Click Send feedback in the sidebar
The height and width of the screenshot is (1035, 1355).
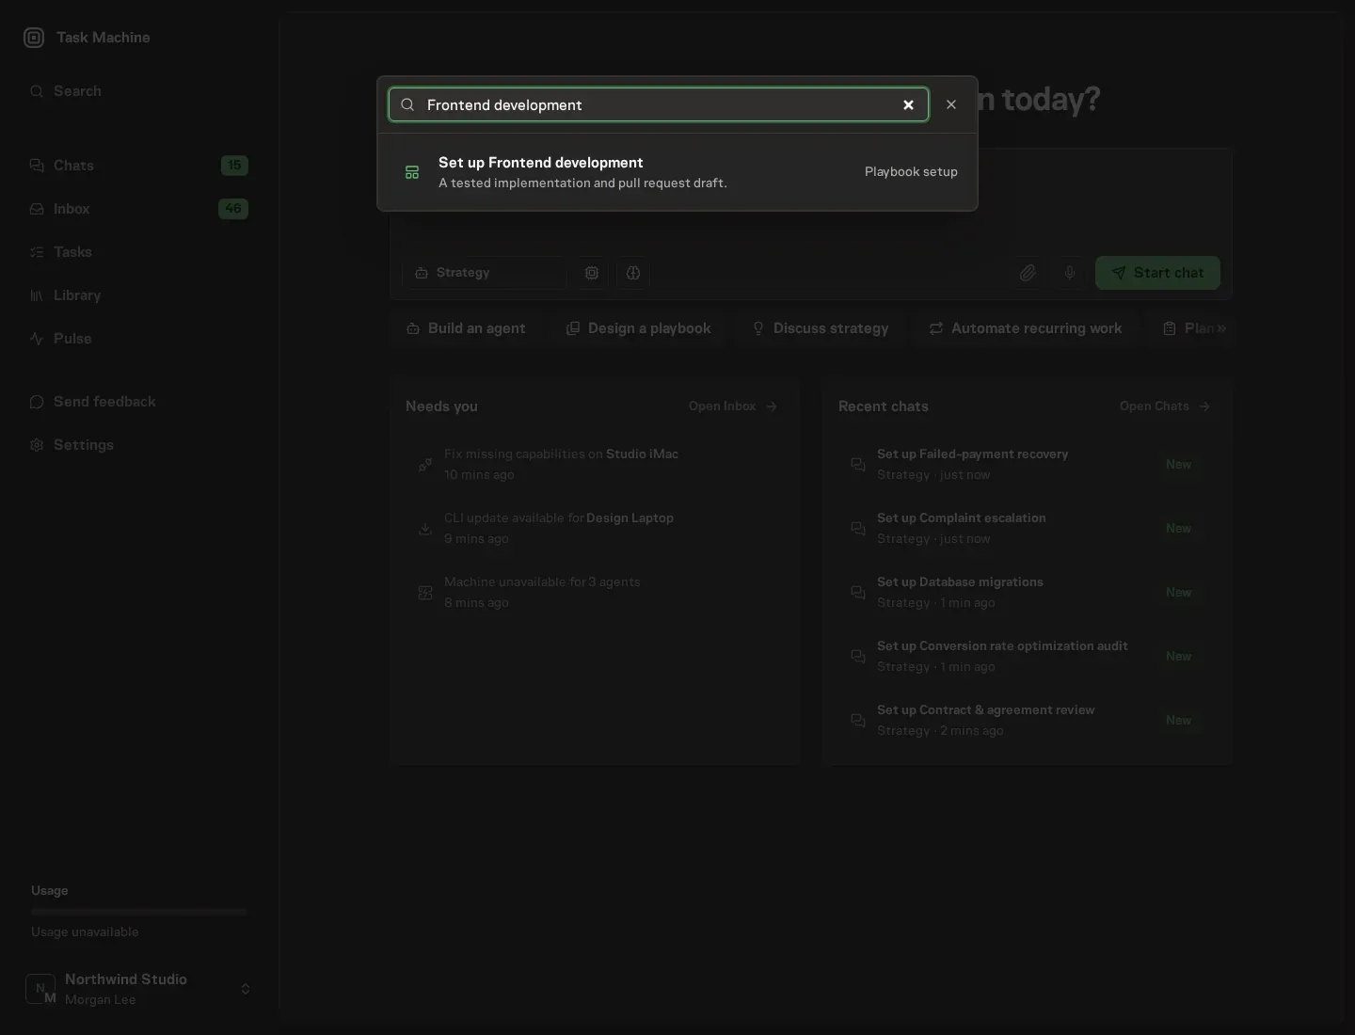click(x=138, y=402)
